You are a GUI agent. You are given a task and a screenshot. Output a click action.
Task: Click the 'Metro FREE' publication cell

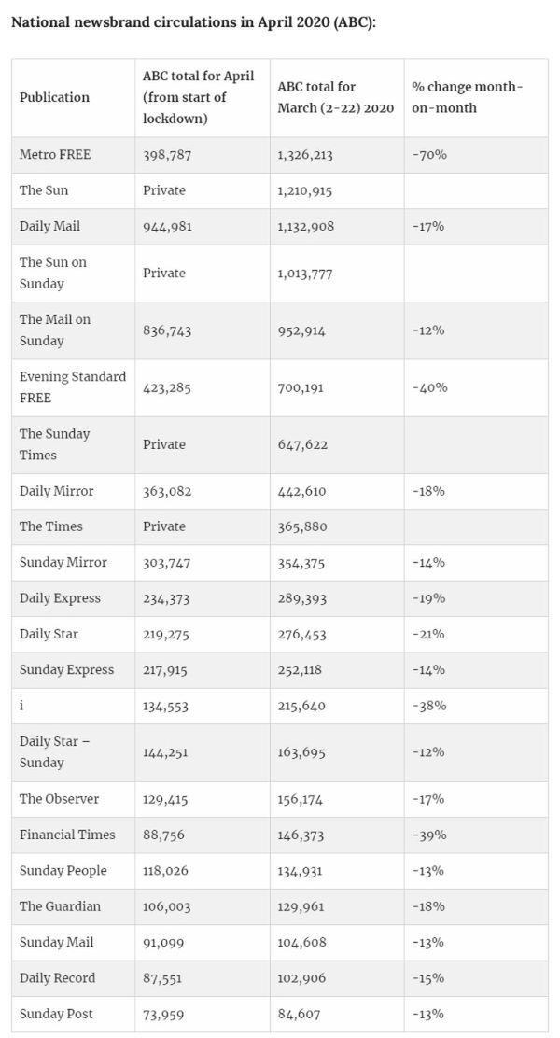[55, 155]
